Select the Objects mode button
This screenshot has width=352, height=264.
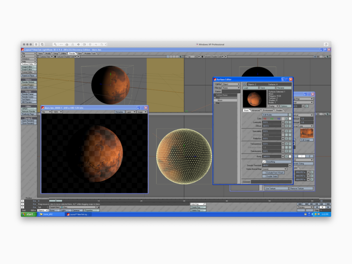pyautogui.click(x=43, y=210)
